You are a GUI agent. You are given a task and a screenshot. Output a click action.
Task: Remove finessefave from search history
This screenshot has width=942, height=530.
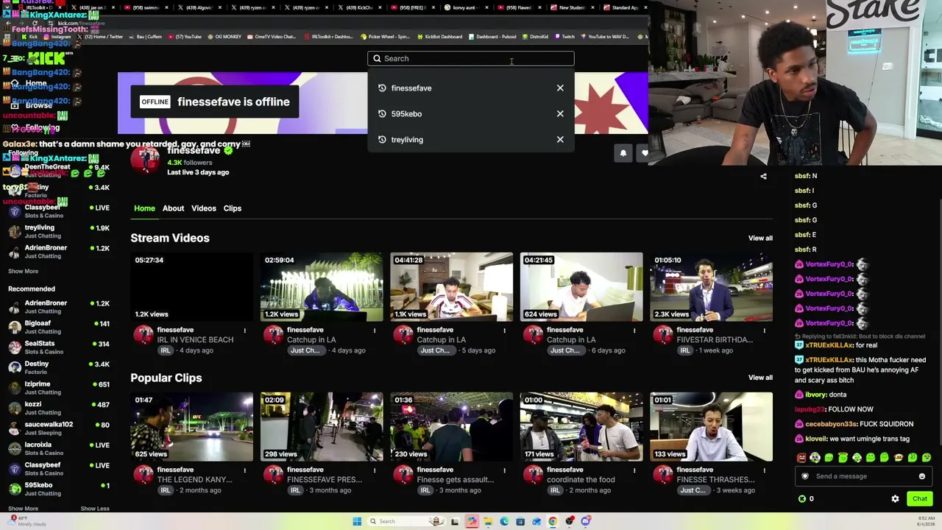pyautogui.click(x=560, y=88)
